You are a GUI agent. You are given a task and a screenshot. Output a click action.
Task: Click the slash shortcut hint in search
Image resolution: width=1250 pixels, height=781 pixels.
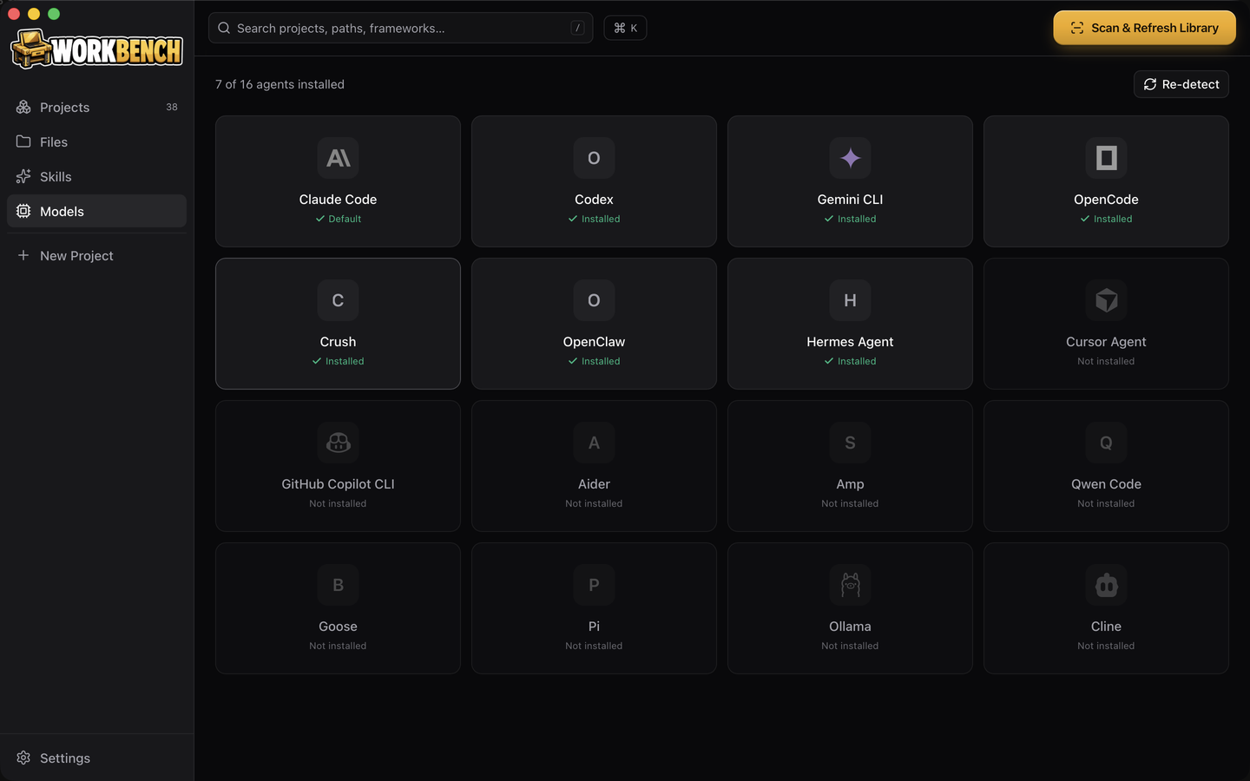point(577,28)
